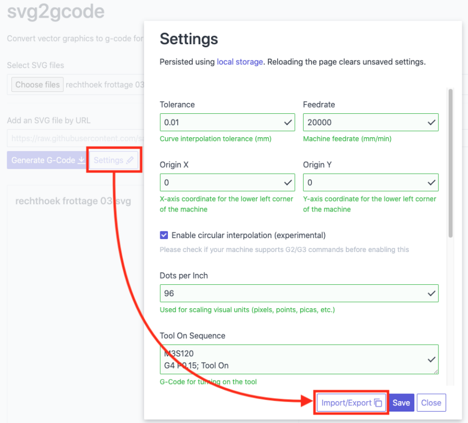This screenshot has height=423, width=468.
Task: Save the current settings
Action: pyautogui.click(x=401, y=402)
